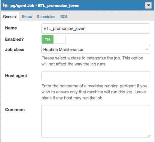Viewport: 155px width, 142px height.
Task: Click the Job class dropdown arrow
Action: tap(147, 49)
